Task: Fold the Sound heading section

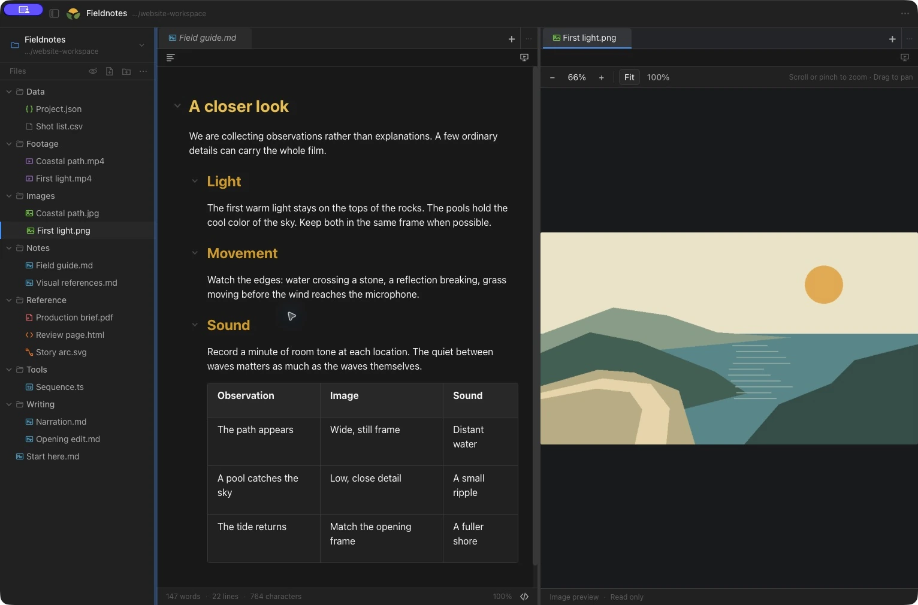Action: pos(195,325)
